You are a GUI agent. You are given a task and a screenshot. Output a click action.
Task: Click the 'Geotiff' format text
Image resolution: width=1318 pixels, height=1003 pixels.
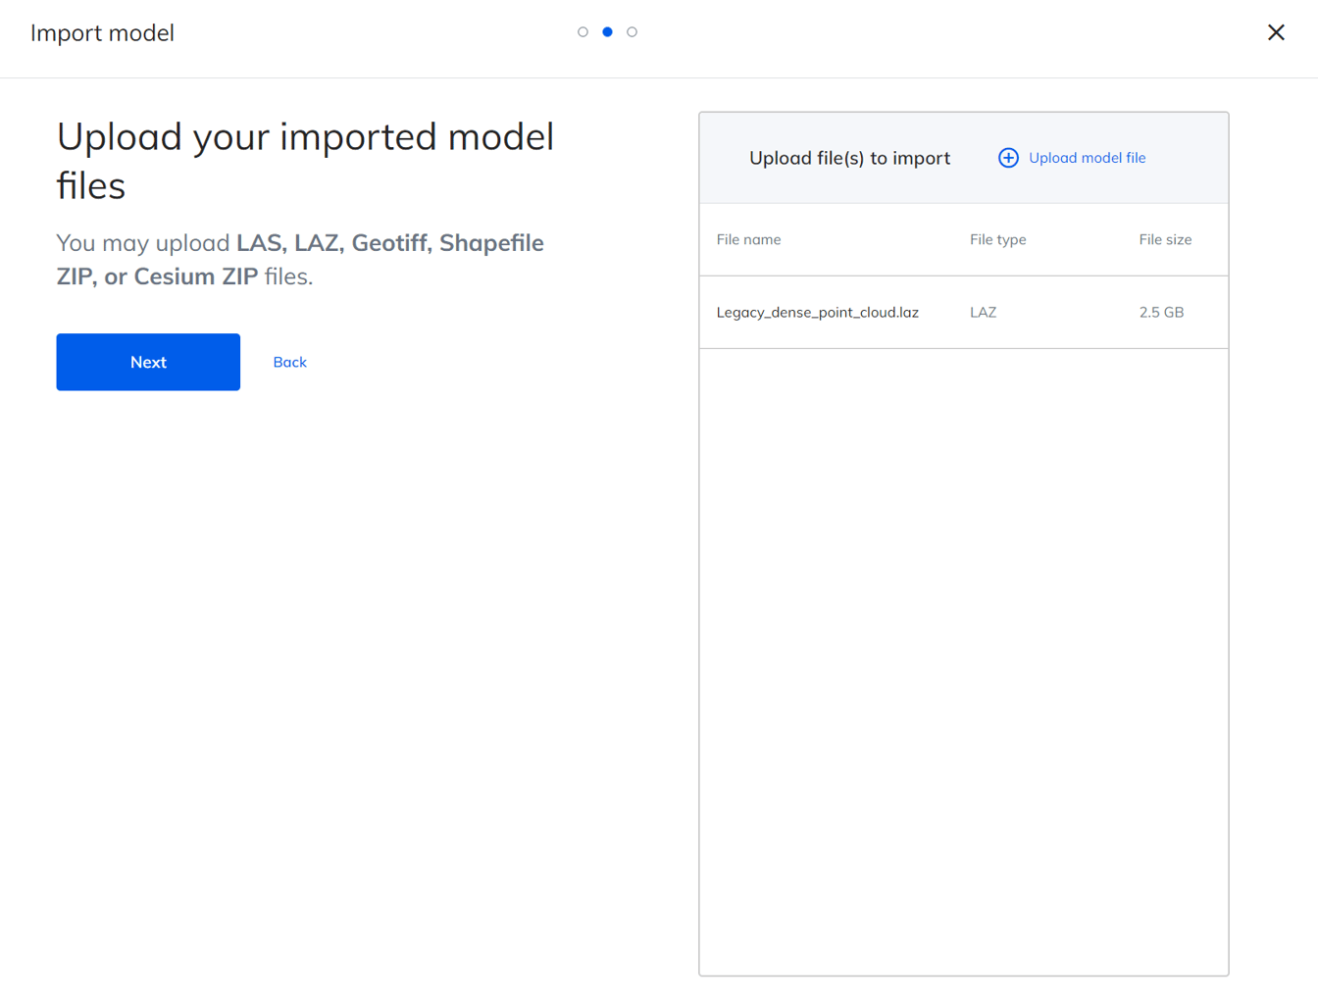click(x=388, y=242)
